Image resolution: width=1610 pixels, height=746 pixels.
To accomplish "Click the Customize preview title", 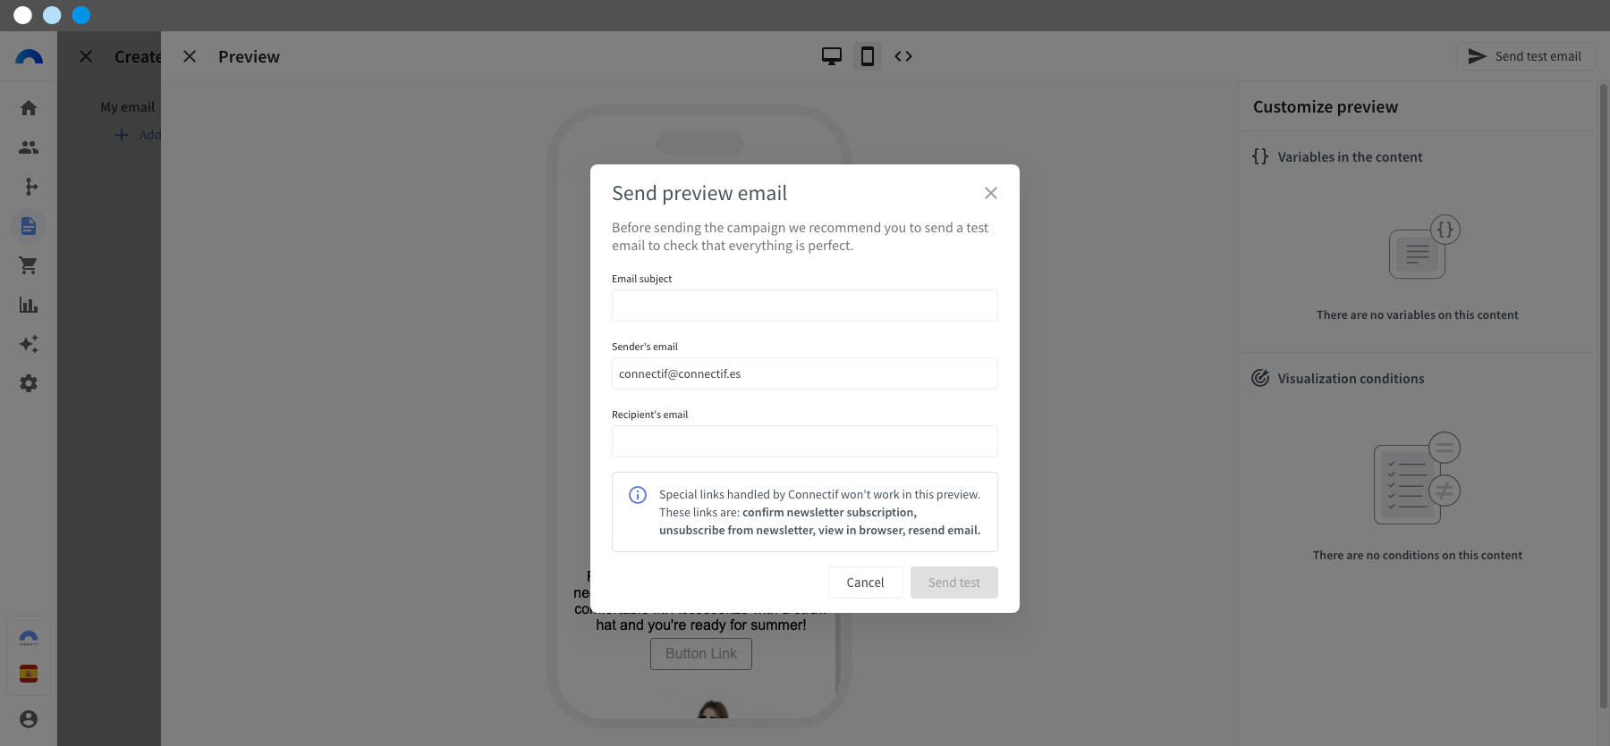I will point(1325,107).
